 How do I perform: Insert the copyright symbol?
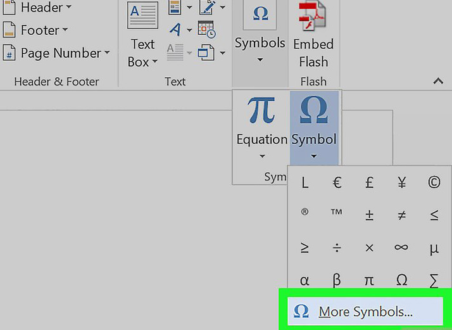[x=434, y=182]
